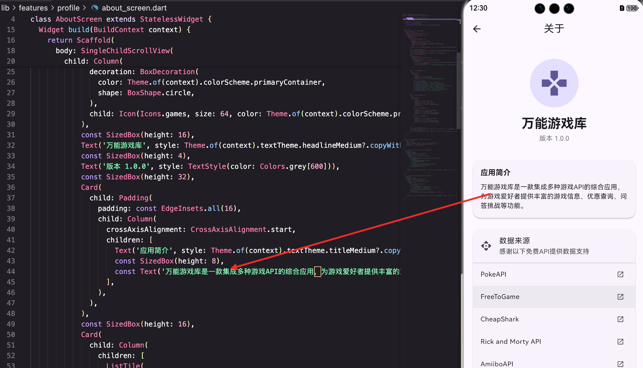Open 'profile' breadcrumb folder

68,8
